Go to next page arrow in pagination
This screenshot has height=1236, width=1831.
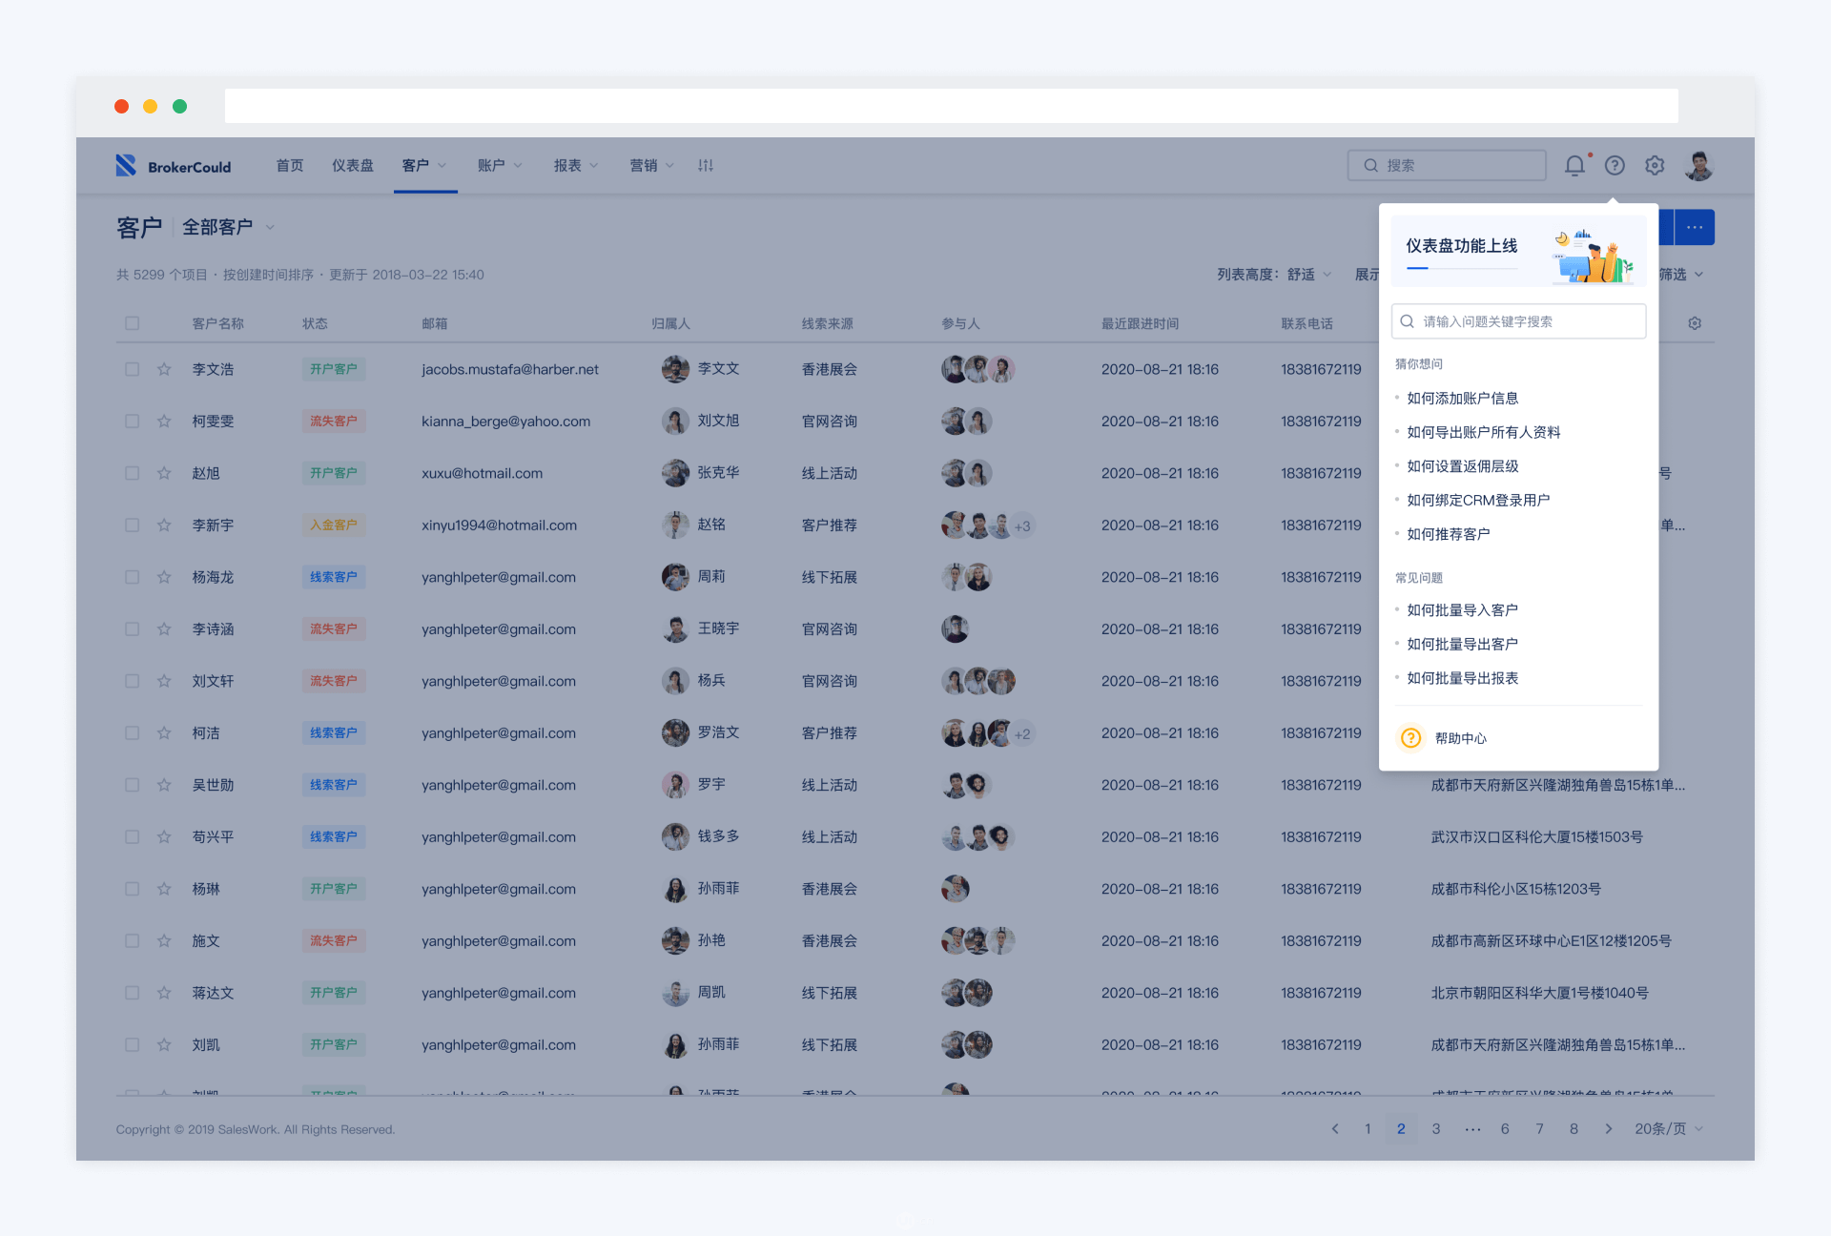(x=1609, y=1129)
